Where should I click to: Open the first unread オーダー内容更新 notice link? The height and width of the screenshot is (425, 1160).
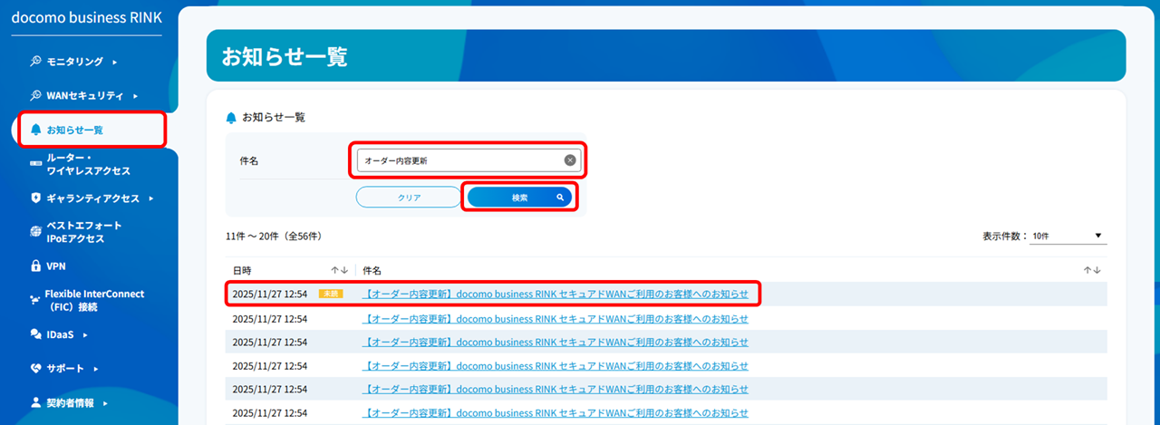click(x=556, y=294)
